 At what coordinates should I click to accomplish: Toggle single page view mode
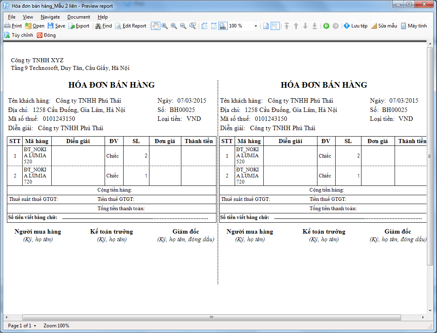pos(266,26)
